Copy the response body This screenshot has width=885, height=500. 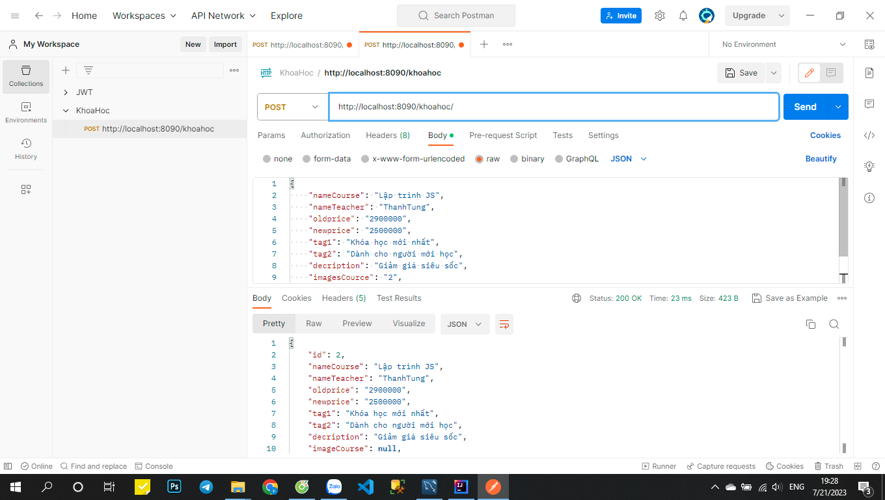(811, 324)
